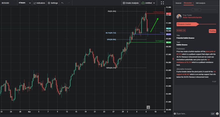This screenshot has height=117, width=220.
Task: Click the 100%(85.318) Fibonacci label
Action: [111, 68]
